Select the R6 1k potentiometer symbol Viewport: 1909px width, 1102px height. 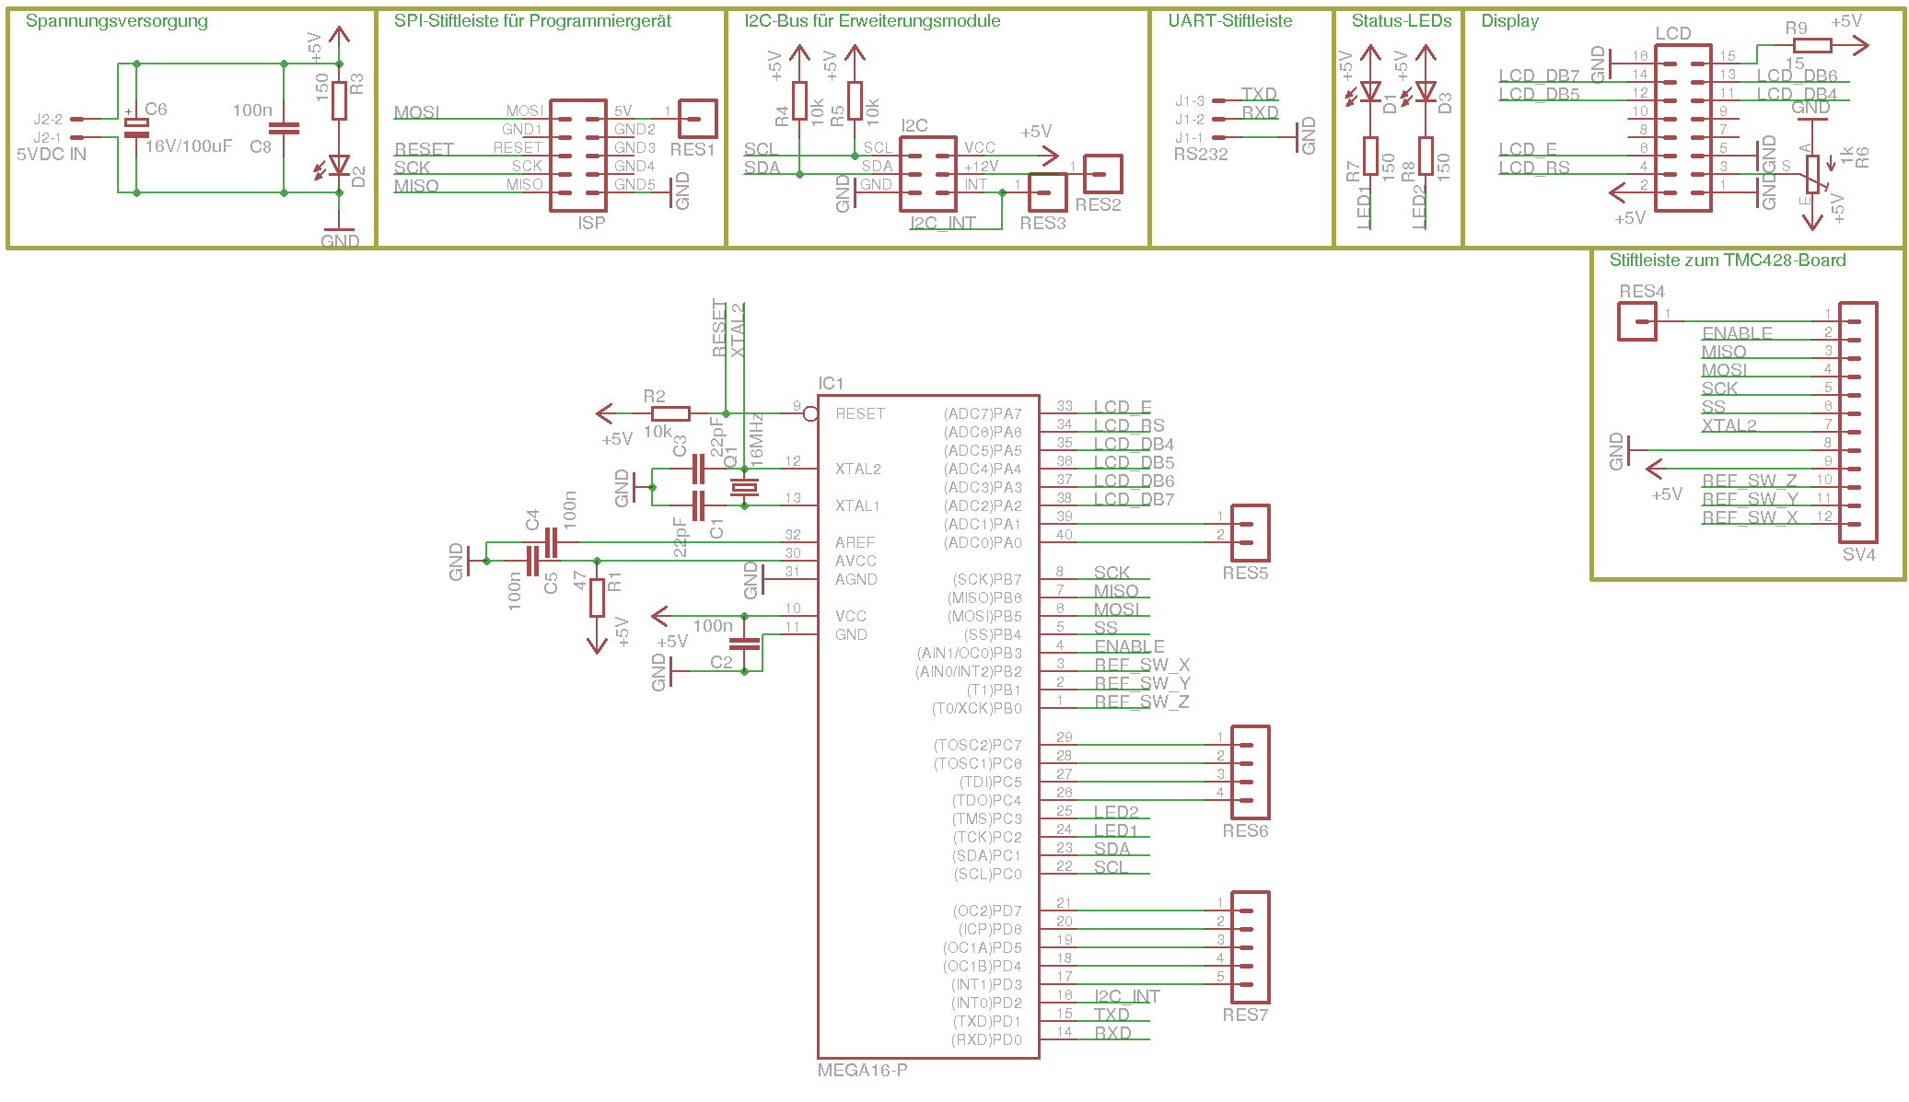1812,174
